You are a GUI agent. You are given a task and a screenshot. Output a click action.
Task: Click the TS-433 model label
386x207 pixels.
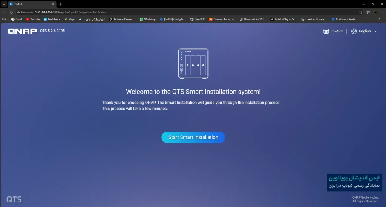click(x=337, y=31)
